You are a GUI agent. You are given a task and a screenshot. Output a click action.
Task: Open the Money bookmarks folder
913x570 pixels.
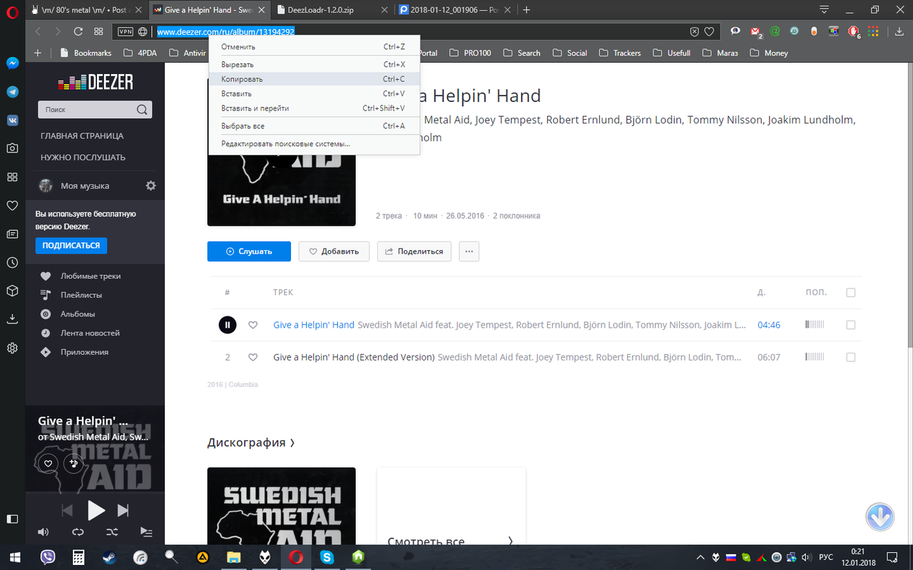(768, 53)
